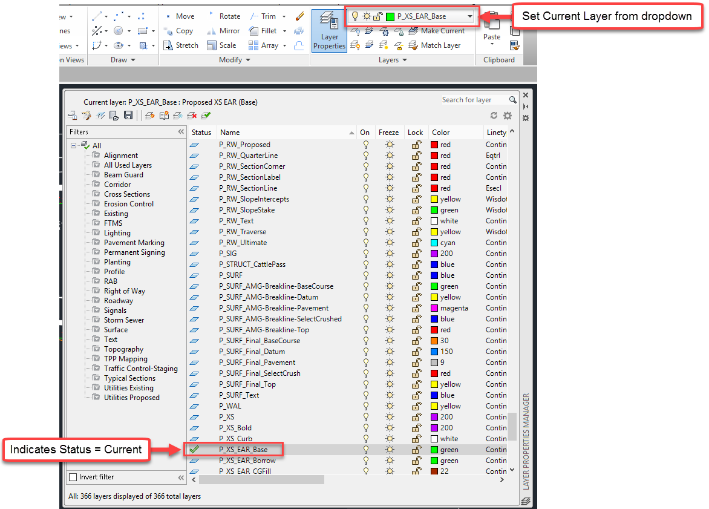
Task: Click the Match Layer button
Action: tap(440, 45)
